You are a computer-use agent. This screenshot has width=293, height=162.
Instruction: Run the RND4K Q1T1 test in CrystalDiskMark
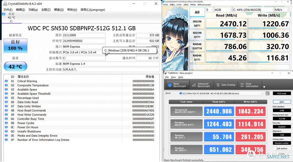(197, 58)
